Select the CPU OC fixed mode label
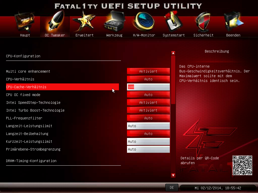Image resolution: width=258 pixels, height=193 pixels. pyautogui.click(x=23, y=95)
